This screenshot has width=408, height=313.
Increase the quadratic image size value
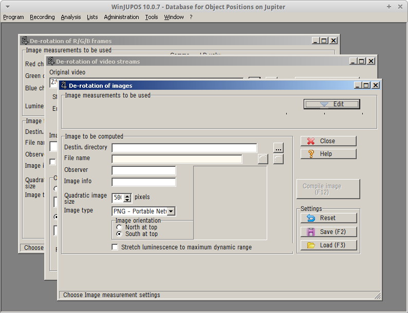tap(127, 195)
